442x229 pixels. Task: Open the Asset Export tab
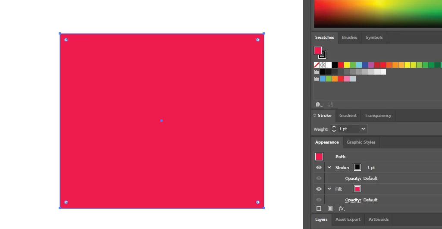point(348,220)
